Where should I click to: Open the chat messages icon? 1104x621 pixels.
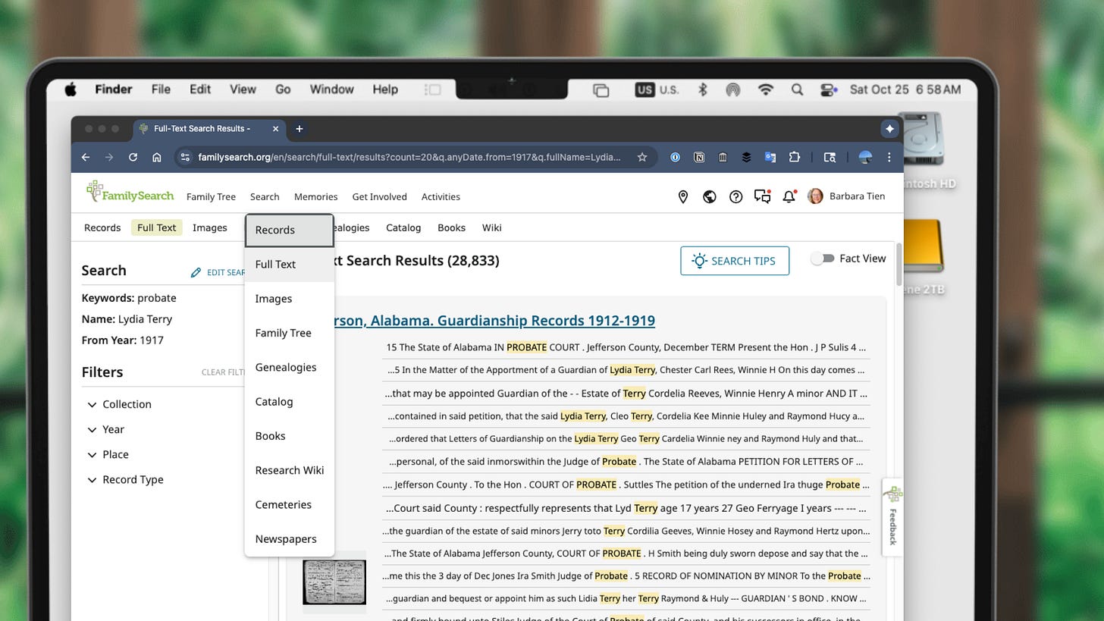point(762,196)
